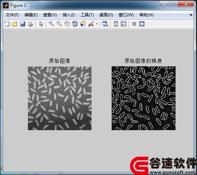
Task: Click the 原始图像的梯度 gradient image
Action: tap(144, 98)
